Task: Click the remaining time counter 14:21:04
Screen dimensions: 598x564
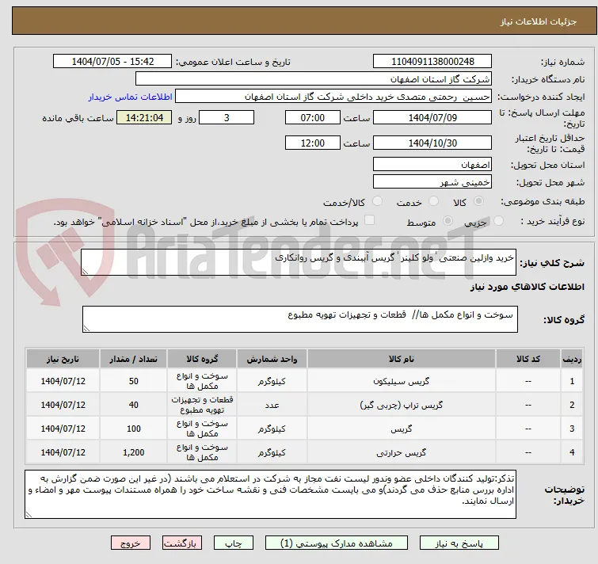Action: (144, 117)
